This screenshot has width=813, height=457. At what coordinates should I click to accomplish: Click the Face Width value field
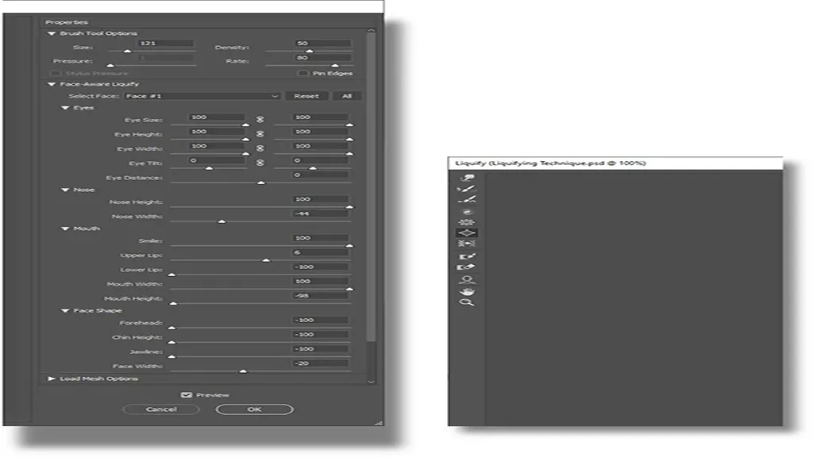(320, 363)
